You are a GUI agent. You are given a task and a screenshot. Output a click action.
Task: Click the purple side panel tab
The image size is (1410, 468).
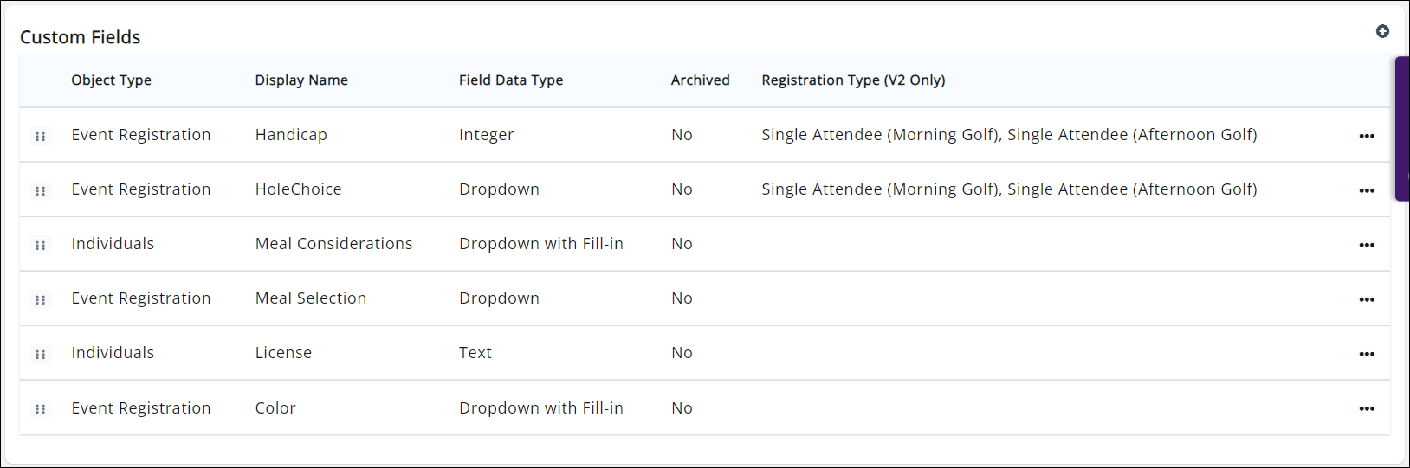pos(1402,129)
